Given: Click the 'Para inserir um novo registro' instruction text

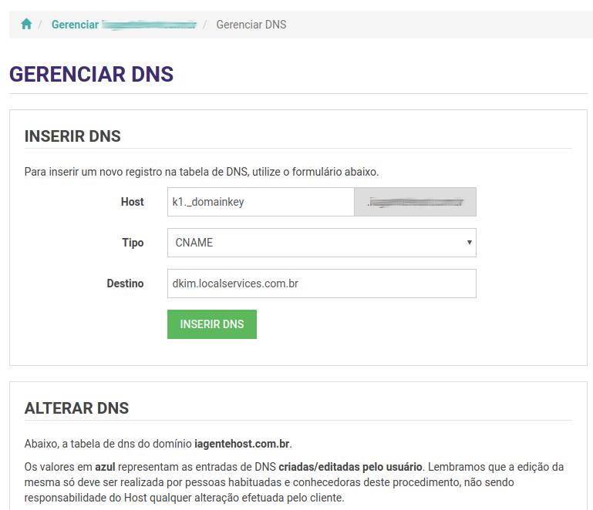Looking at the screenshot, I should point(201,171).
